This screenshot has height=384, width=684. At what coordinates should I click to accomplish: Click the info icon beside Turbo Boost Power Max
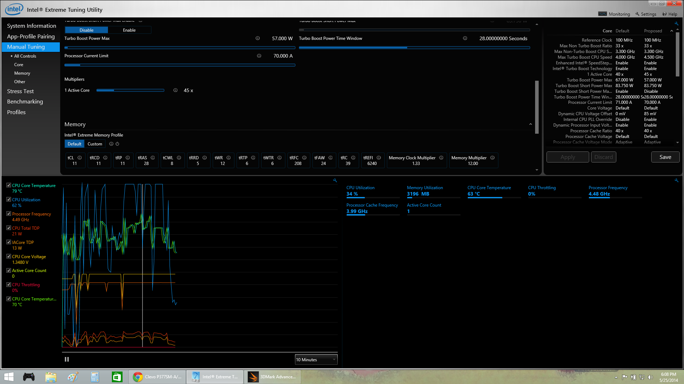(258, 38)
